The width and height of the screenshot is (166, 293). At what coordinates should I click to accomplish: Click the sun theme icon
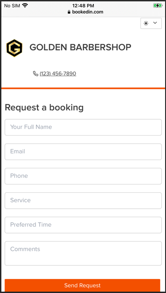(146, 23)
